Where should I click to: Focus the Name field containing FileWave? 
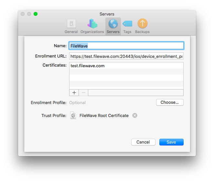pyautogui.click(x=126, y=46)
